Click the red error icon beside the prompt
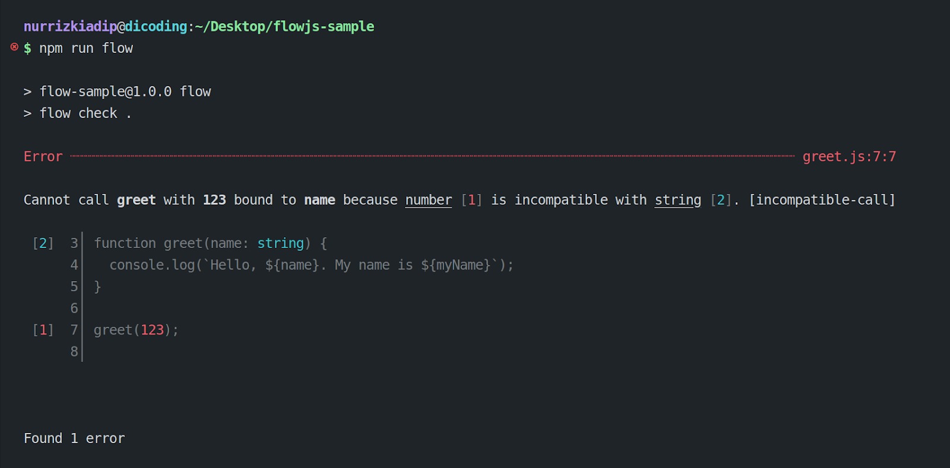 [14, 47]
